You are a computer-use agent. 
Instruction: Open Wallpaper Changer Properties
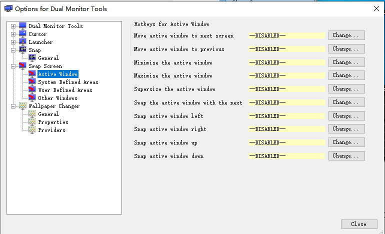(53, 122)
